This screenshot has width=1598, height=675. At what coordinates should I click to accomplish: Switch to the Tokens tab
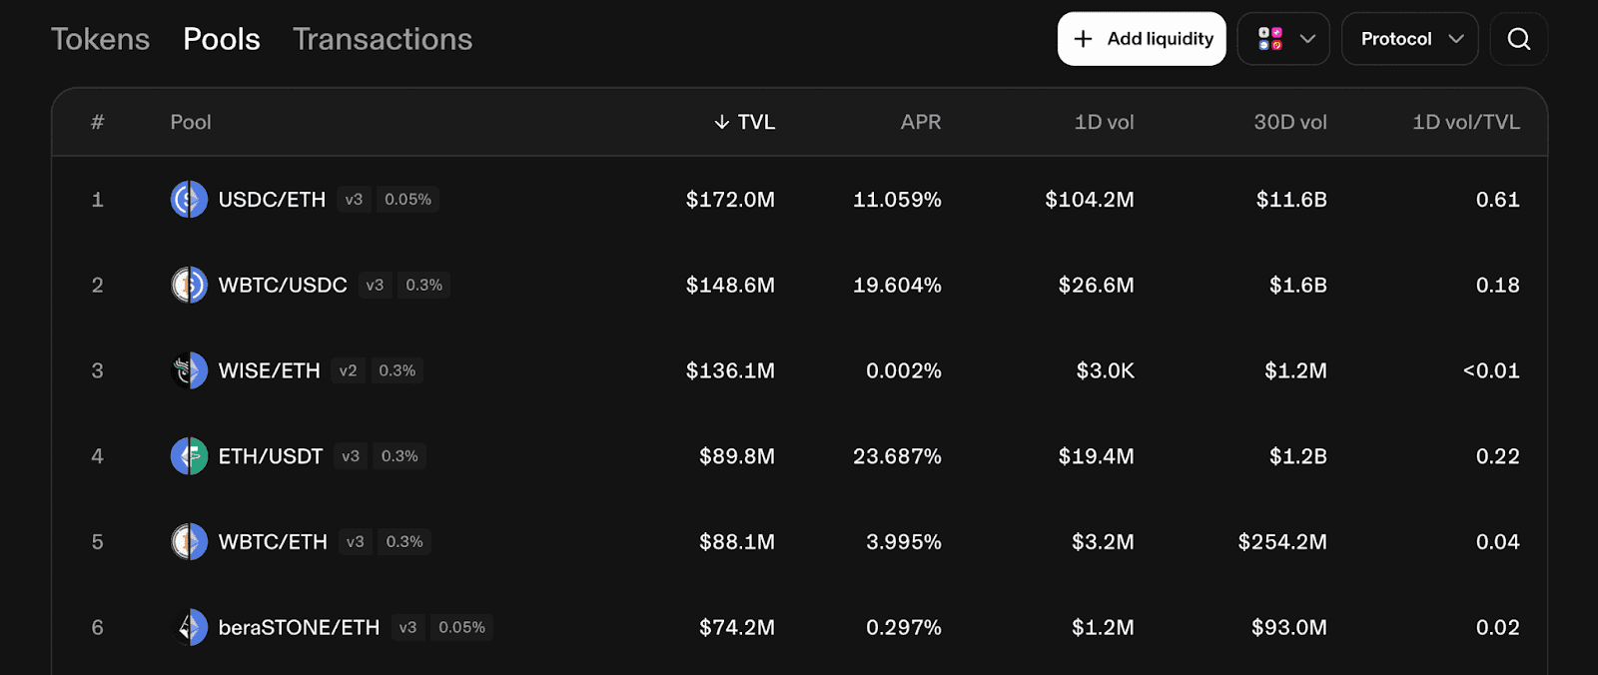tap(100, 39)
